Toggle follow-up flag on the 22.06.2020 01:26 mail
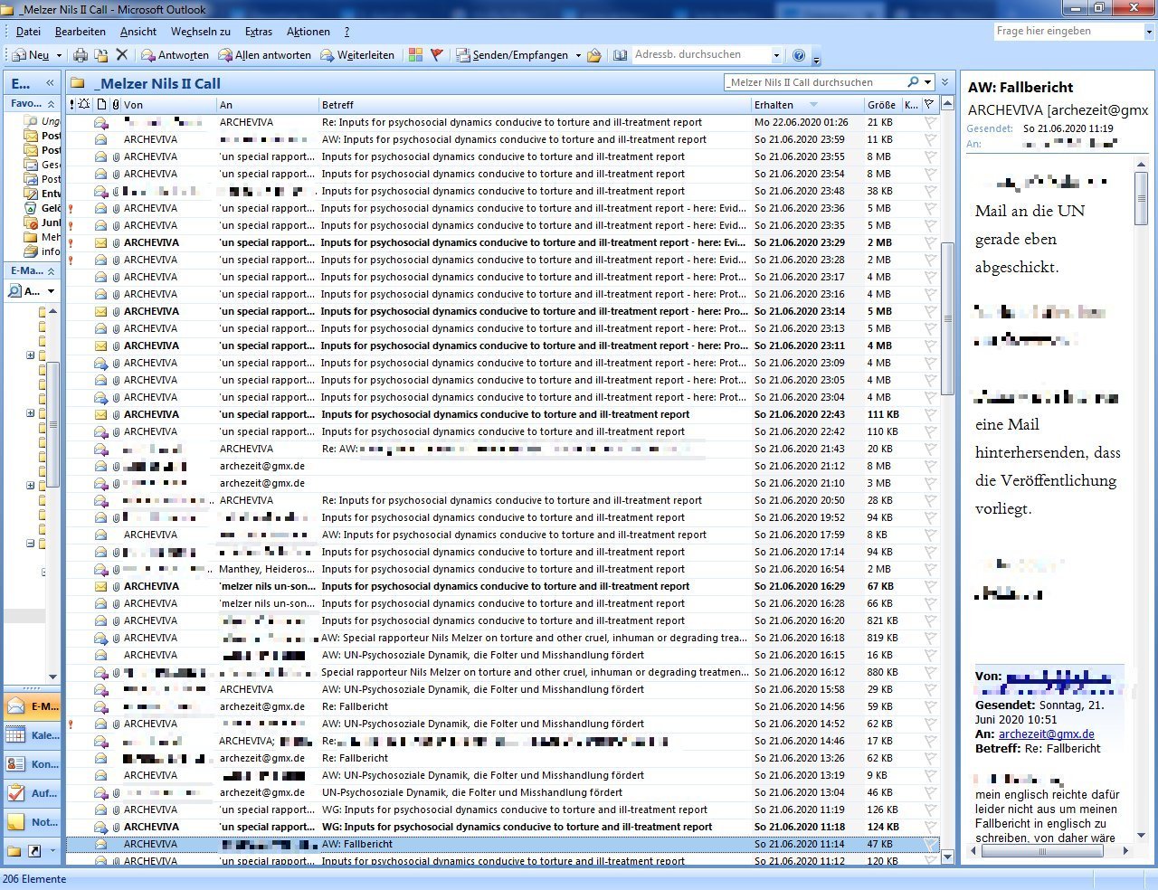The image size is (1158, 890). (930, 122)
